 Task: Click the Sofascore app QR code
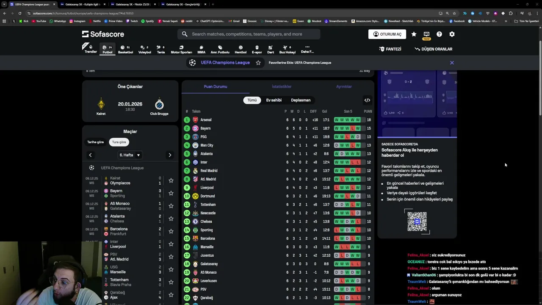coord(417,221)
